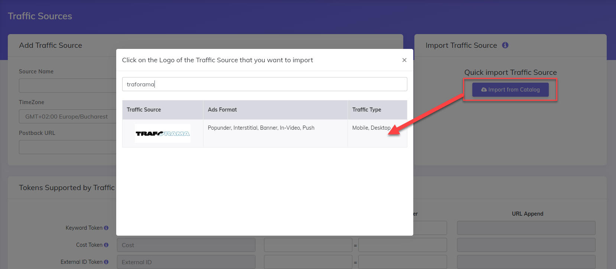Click the "External ID Token" label text
The height and width of the screenshot is (269, 616).
pyautogui.click(x=81, y=262)
